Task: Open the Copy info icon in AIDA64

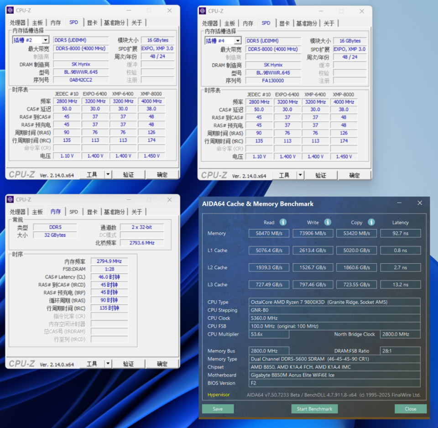Action: (371, 222)
